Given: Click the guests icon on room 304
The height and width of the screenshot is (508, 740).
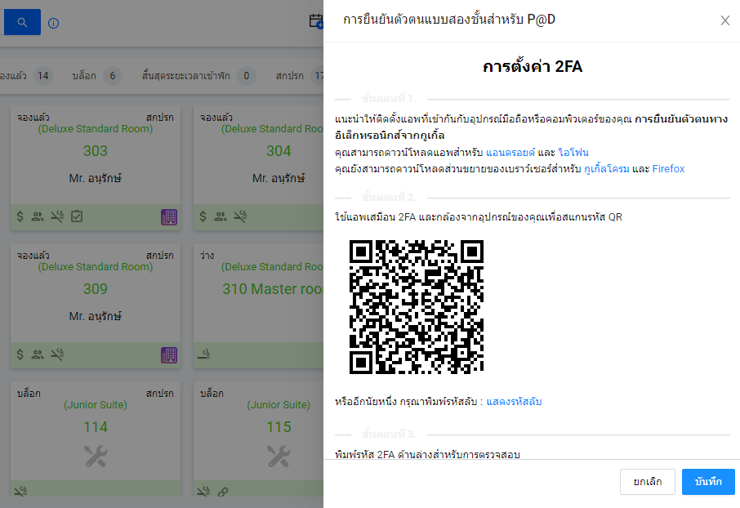Looking at the screenshot, I should coord(221,216).
